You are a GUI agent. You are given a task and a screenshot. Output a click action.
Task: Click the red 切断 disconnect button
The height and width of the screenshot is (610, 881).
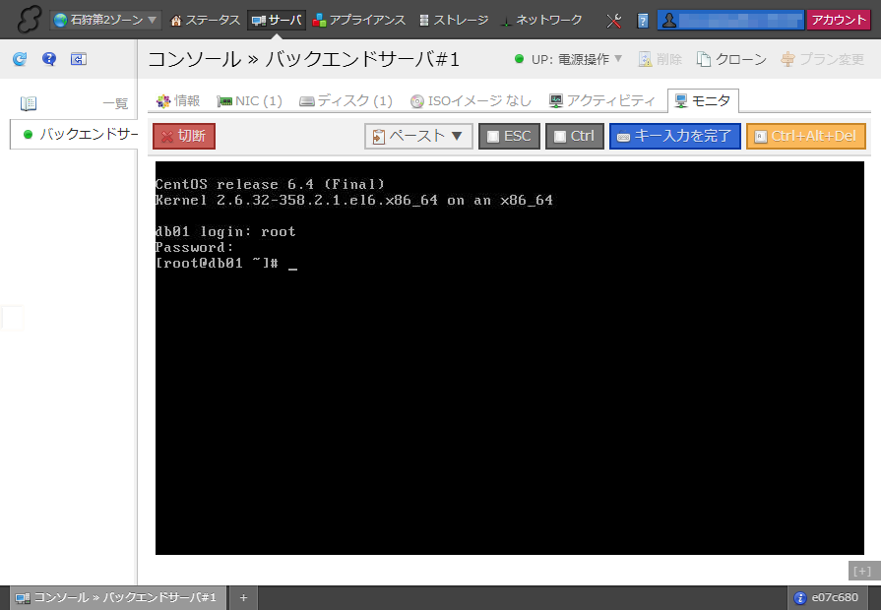pos(184,136)
